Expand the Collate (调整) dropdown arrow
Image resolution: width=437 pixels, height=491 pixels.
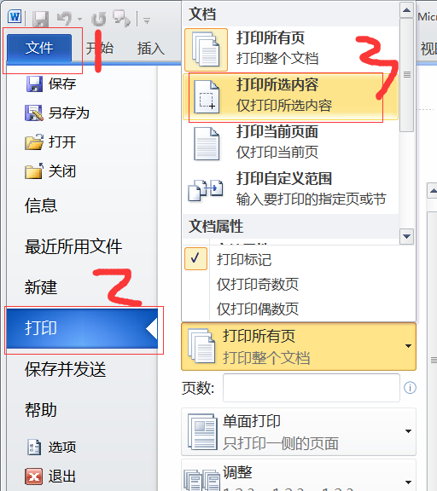[408, 482]
